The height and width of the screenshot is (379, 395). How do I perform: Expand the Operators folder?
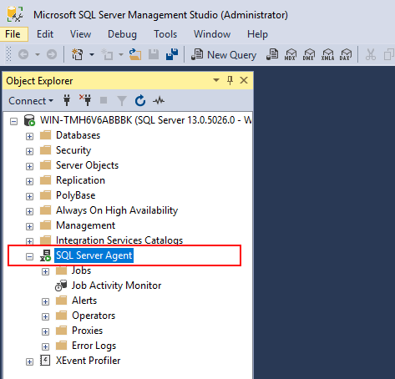[x=45, y=316]
